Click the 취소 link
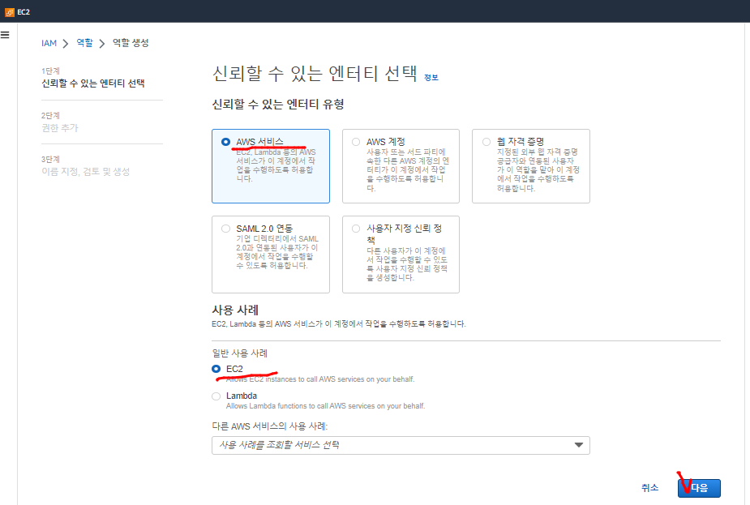 pos(649,488)
